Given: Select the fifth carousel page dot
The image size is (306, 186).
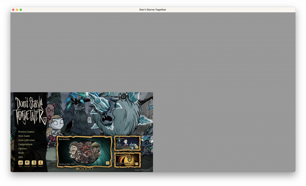Looking at the screenshot, I should coord(91,169).
